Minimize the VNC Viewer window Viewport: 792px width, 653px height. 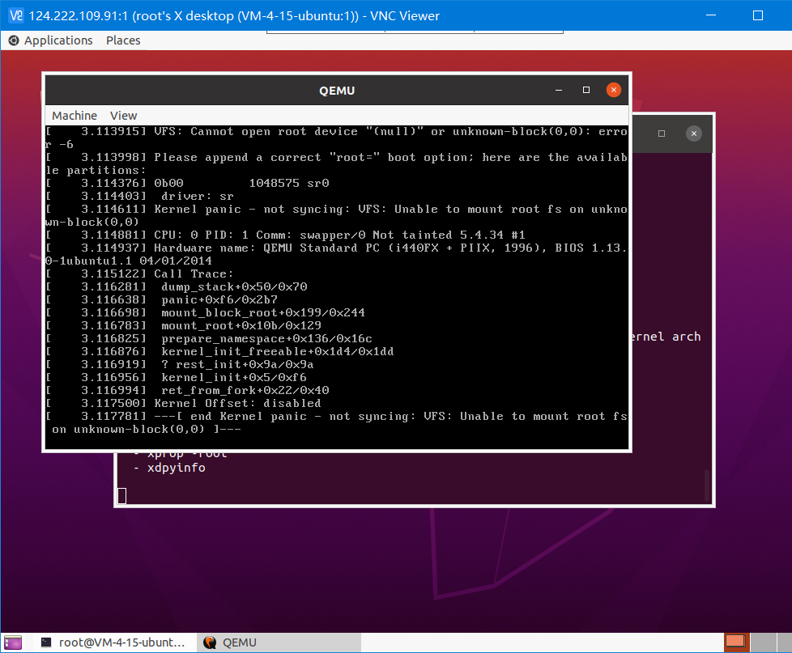(x=711, y=15)
